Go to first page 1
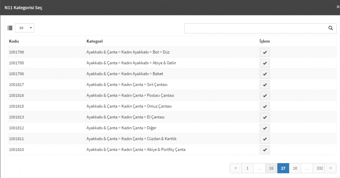Viewport: 340px width, 178px height. point(248,168)
